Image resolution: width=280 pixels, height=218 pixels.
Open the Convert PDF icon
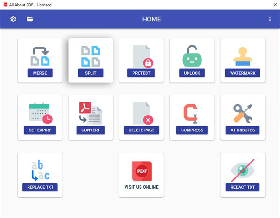pos(91,113)
